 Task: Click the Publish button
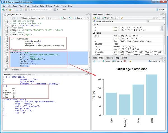point(153,61)
